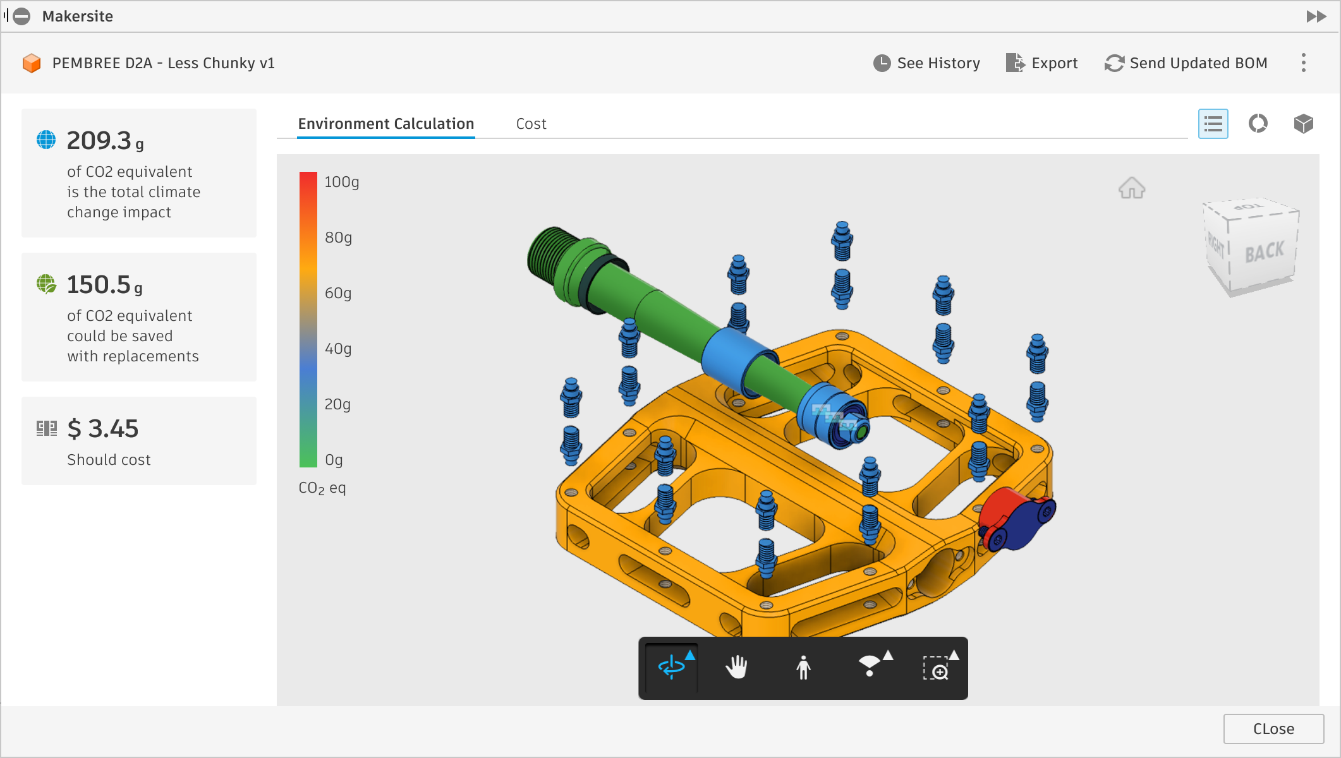The width and height of the screenshot is (1341, 758).
Task: Select the list view icon
Action: coord(1213,124)
